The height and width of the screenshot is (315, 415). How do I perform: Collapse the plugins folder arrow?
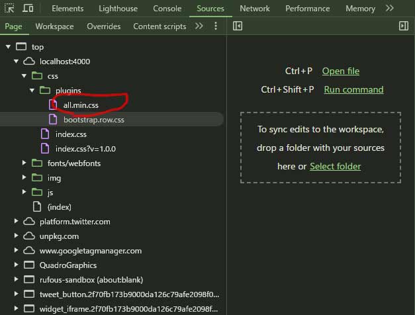(32, 91)
